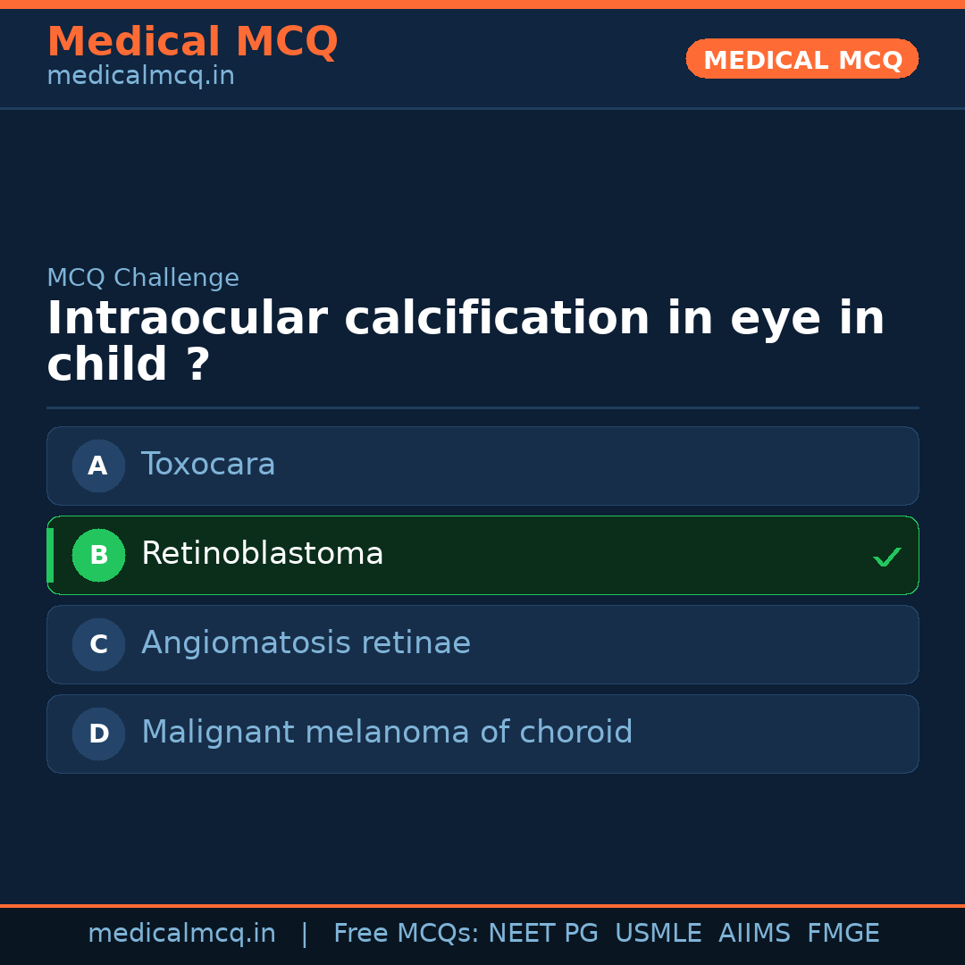Open the USMLE category
Viewport: 965px width, 965px height.
659,933
